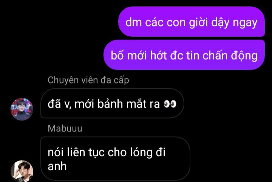
Task: Click the words "mắt ra" before the eyes emoji
Action: pos(143,104)
